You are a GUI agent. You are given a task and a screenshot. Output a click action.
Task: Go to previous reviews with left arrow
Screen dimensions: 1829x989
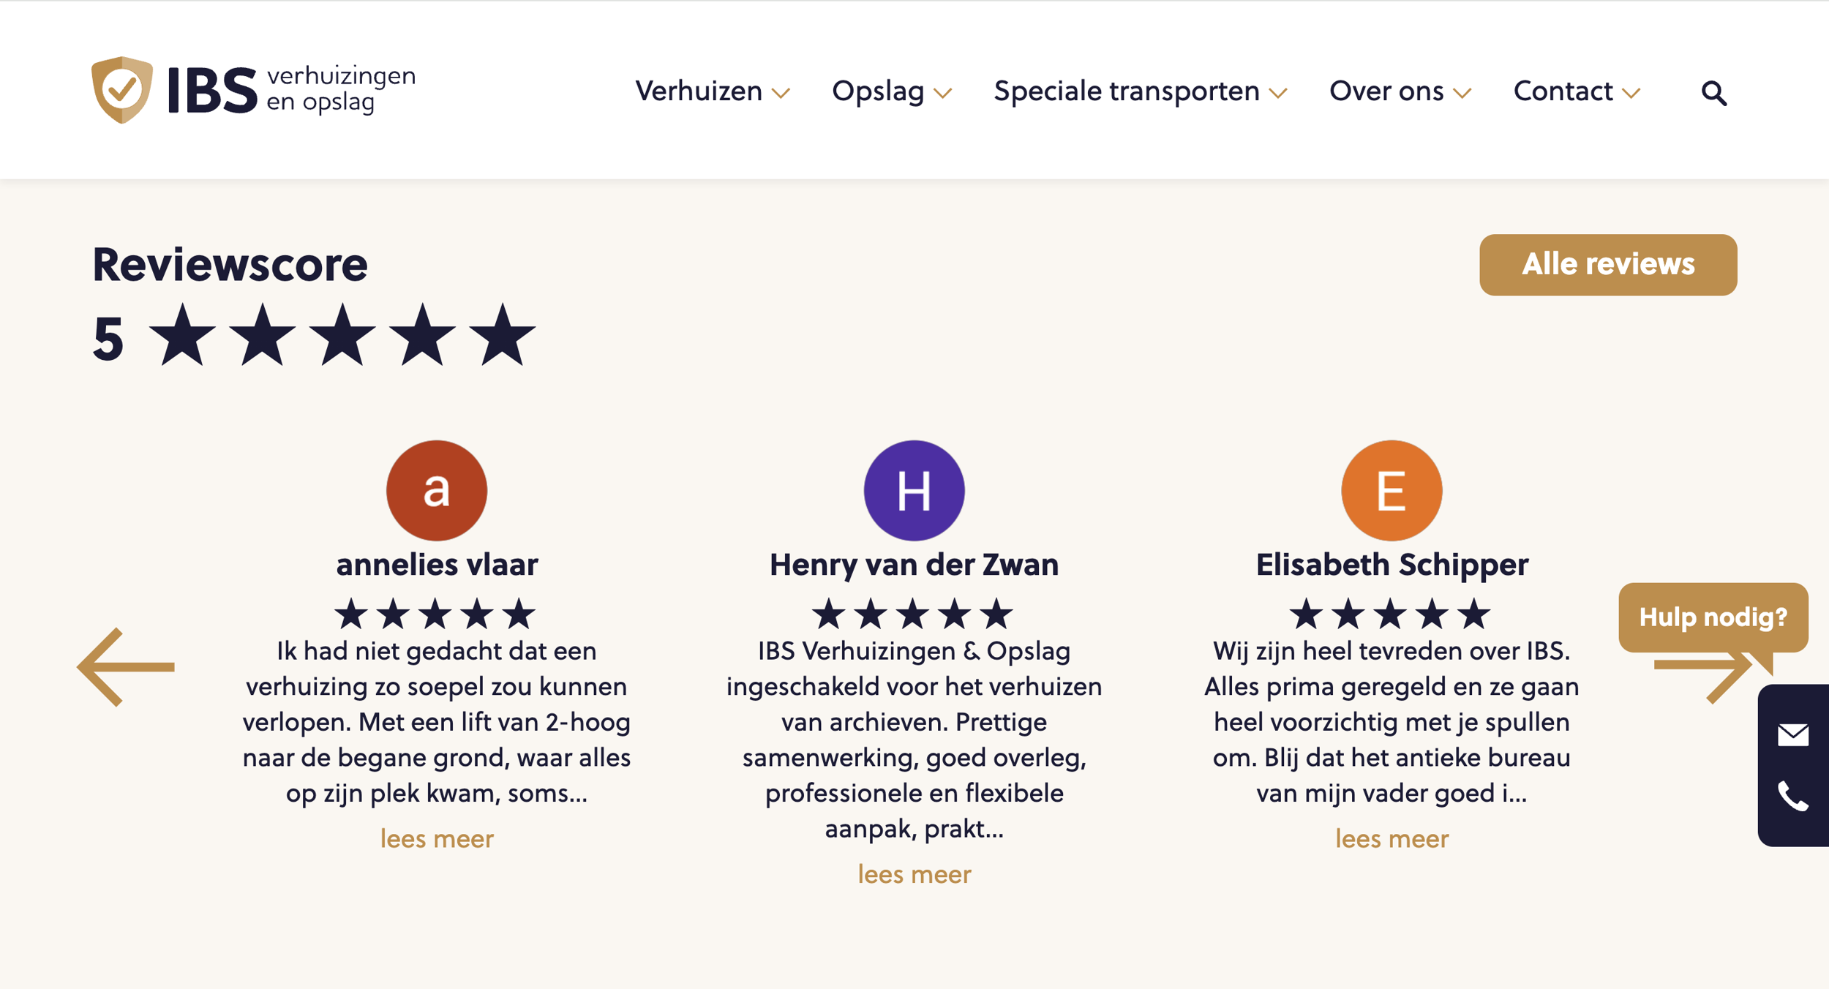coord(126,666)
